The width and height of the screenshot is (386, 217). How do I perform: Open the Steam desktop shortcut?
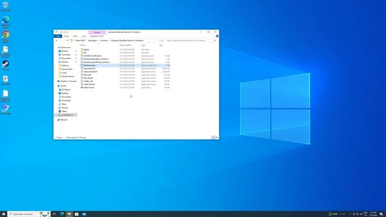pyautogui.click(x=5, y=66)
